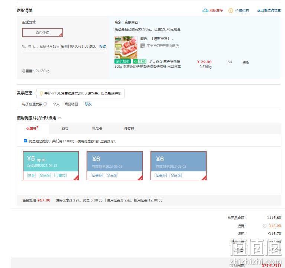Viewport: 285px width, 268px height.
Task: Click the 有货 stock status text
Action: tap(246, 62)
